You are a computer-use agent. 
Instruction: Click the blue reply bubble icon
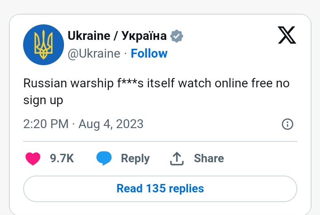(104, 158)
